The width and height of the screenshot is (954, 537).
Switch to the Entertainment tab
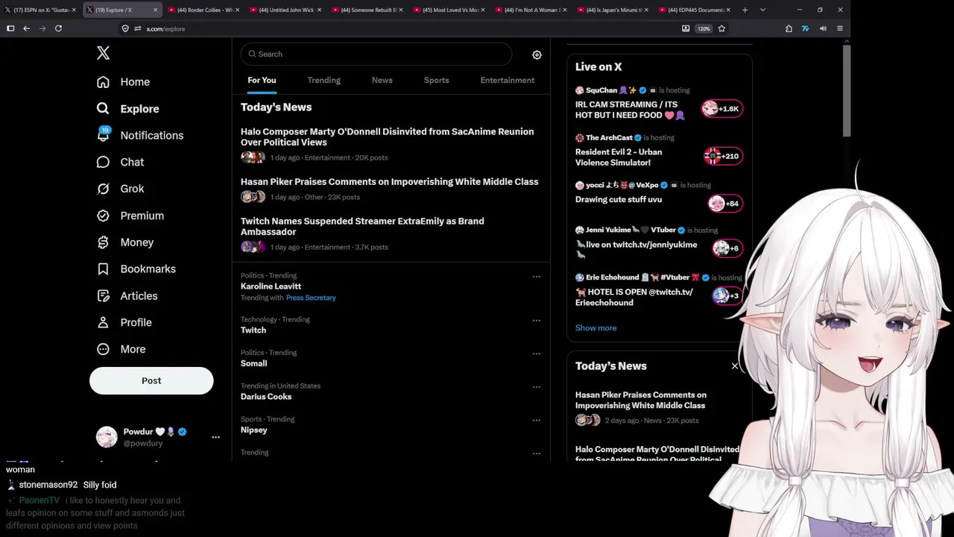pos(507,81)
